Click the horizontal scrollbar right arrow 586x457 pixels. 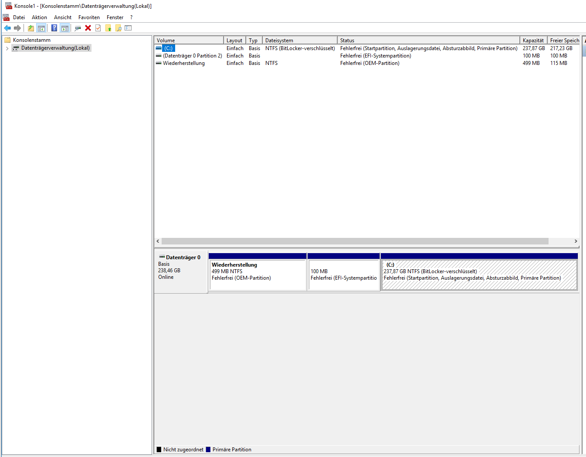(x=576, y=241)
